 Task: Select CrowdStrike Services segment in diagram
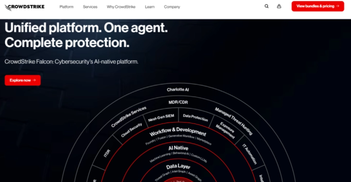129,117
